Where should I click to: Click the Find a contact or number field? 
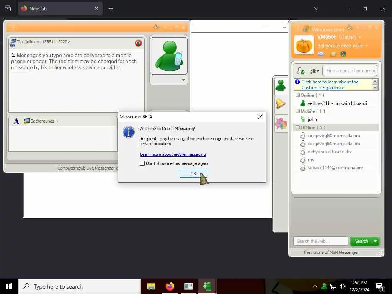point(350,71)
